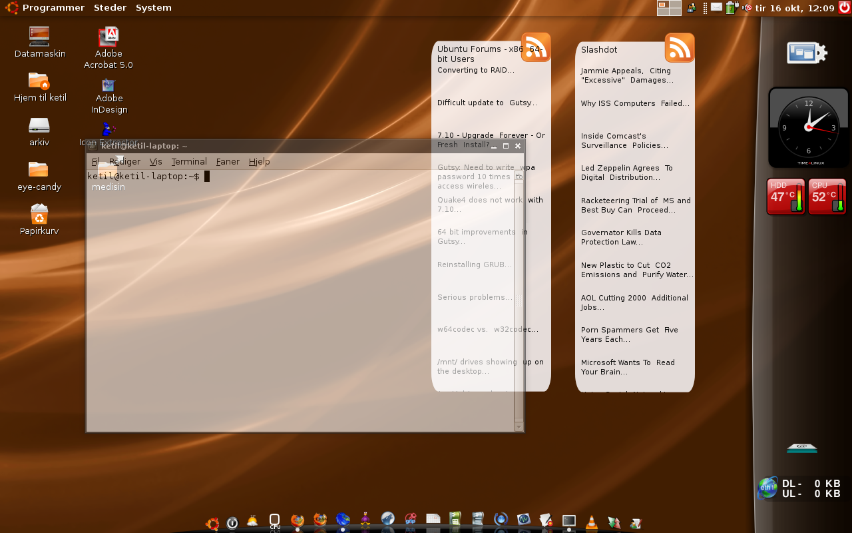Open the Steder menu in the top panel
Viewport: 852px width, 533px height.
point(110,8)
